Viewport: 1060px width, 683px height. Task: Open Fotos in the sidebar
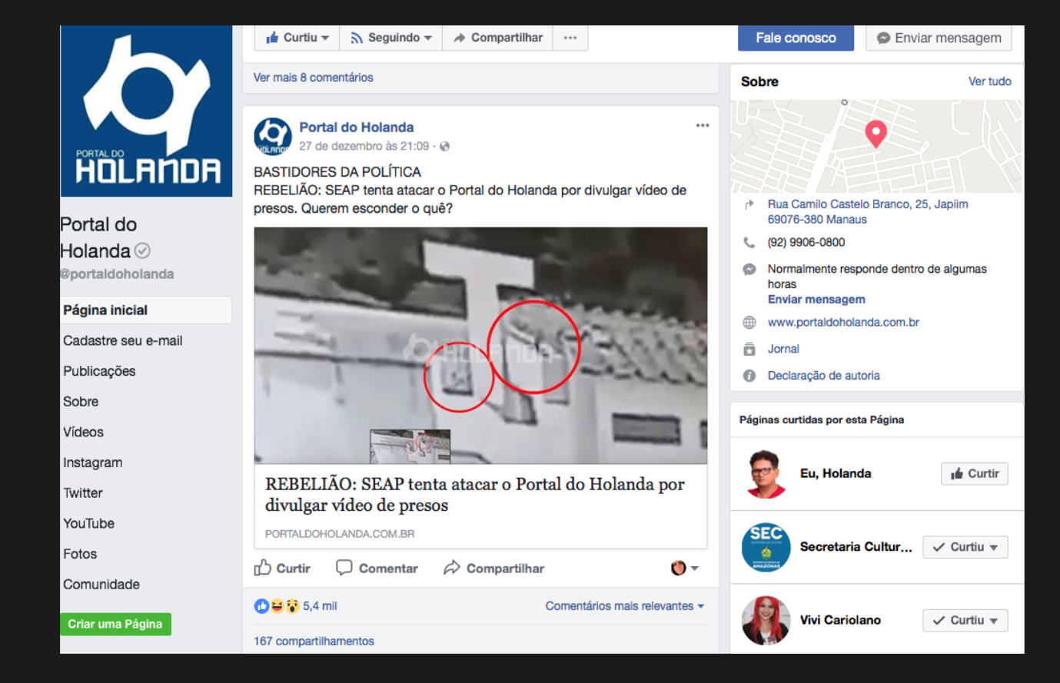tap(80, 554)
